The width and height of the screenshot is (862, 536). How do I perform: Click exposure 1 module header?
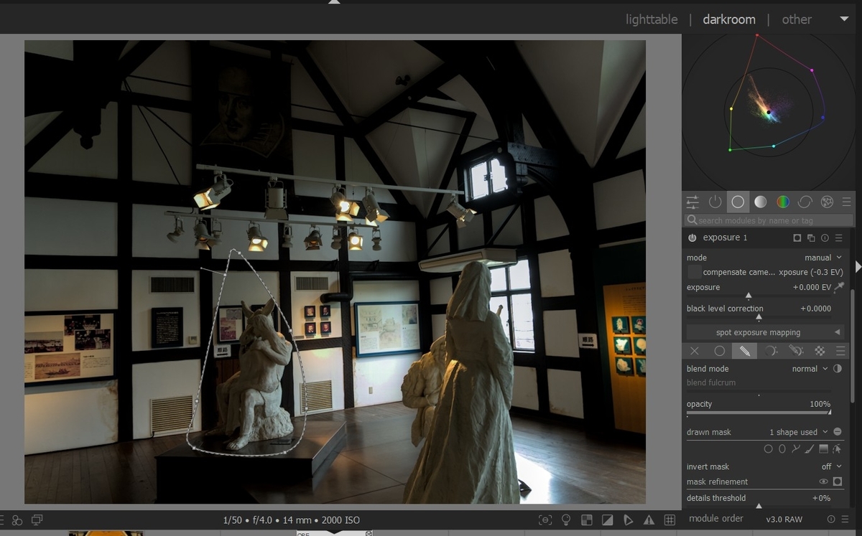[x=725, y=238]
